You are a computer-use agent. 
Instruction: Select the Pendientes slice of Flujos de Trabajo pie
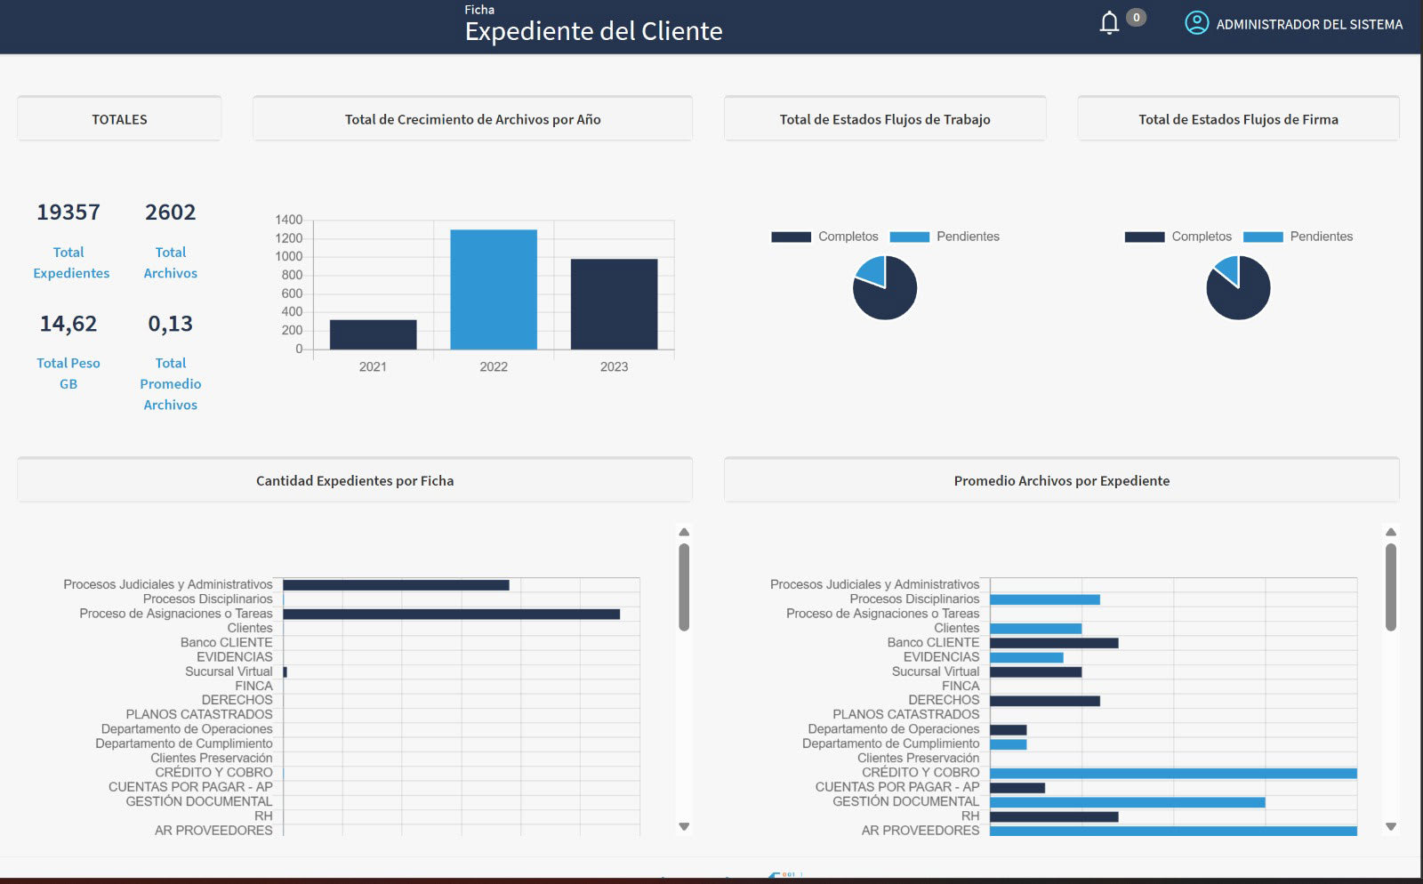(874, 271)
